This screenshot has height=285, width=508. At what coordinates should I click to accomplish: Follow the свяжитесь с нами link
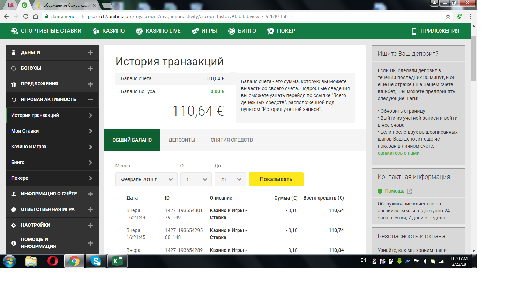click(399, 153)
